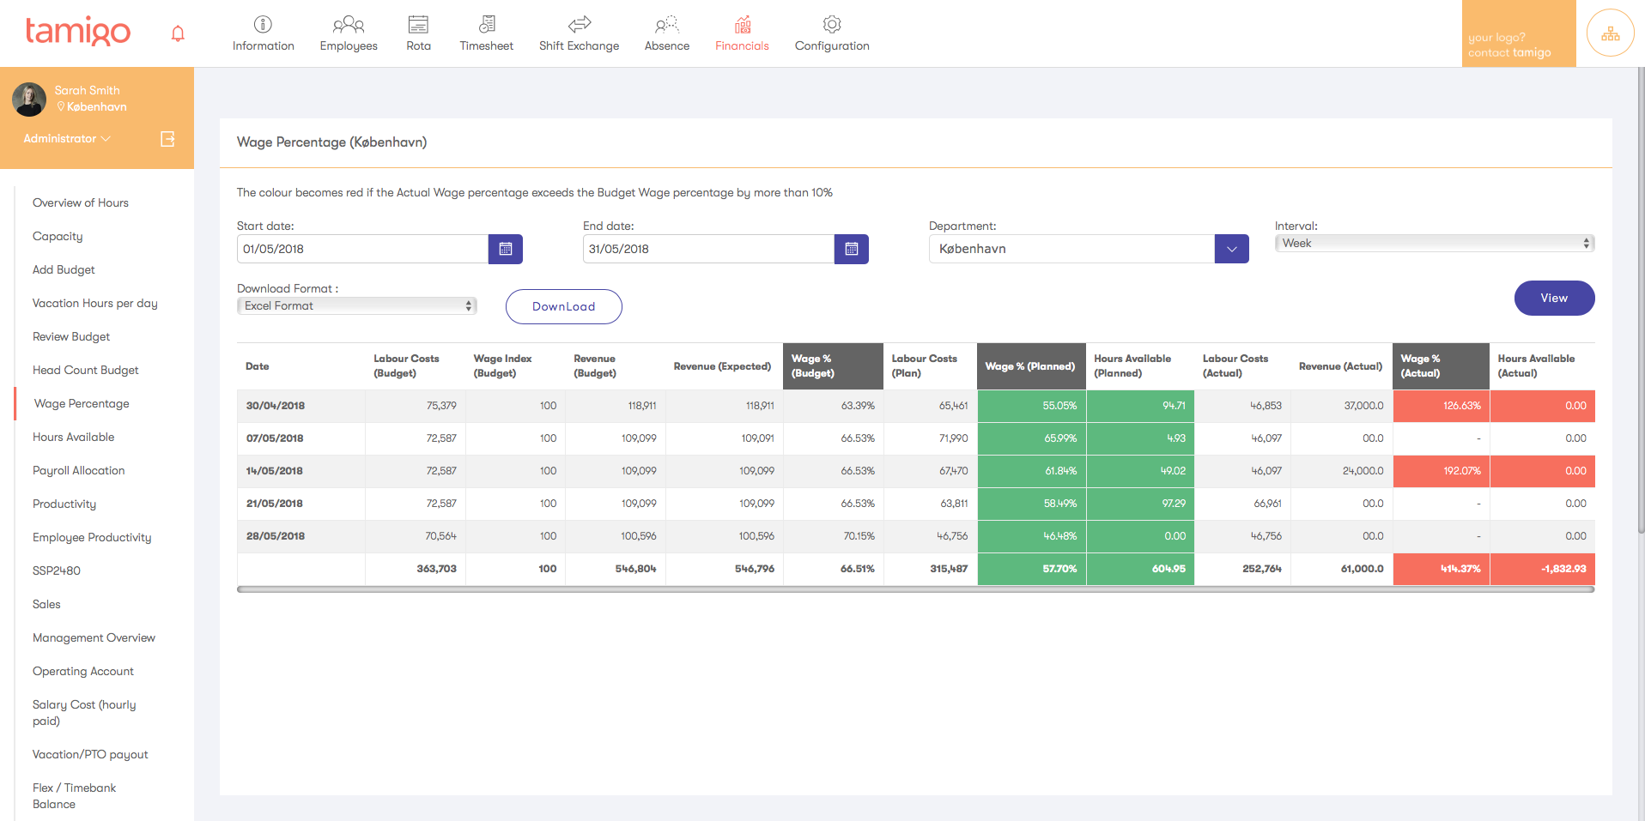Click the DownLoad button
The image size is (1645, 821).
click(564, 306)
